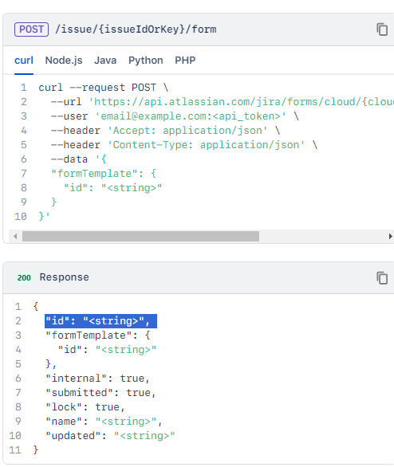394x467 pixels.
Task: Copy the 200 Response JSON
Action: click(382, 278)
